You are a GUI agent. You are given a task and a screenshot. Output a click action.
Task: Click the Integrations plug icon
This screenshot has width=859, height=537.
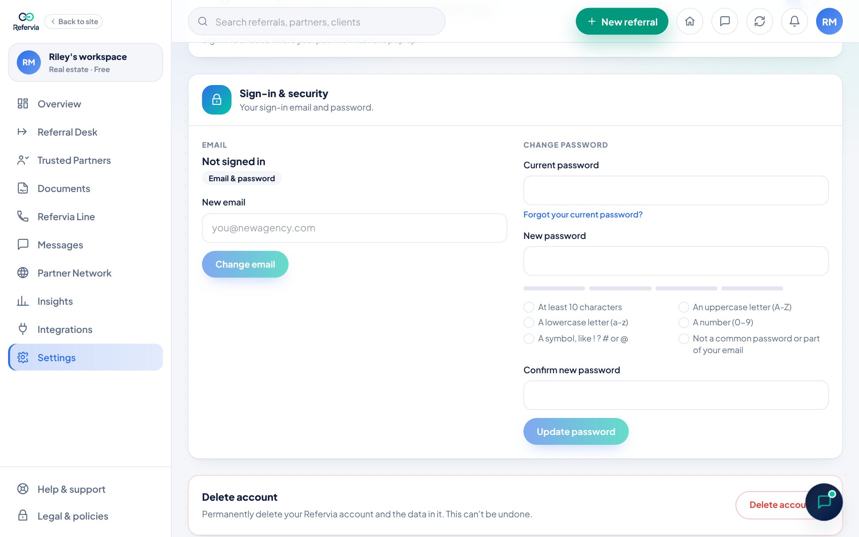(23, 329)
